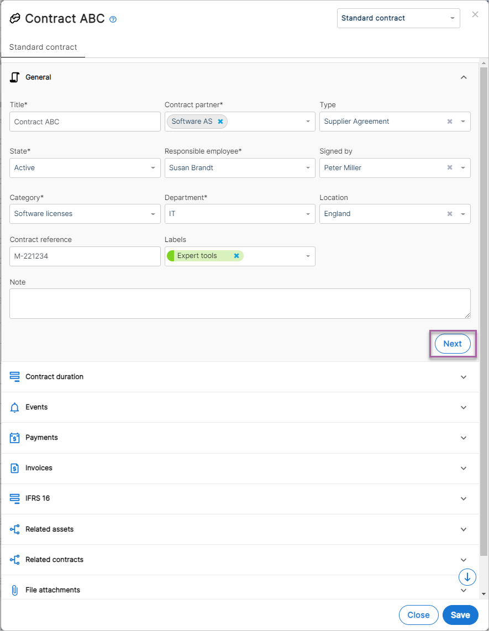
Task: Click the Events bell icon
Action: click(14, 408)
